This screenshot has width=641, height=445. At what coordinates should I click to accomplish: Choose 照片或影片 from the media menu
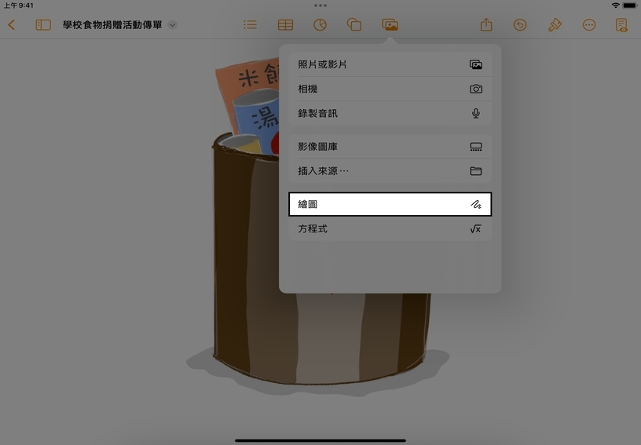pos(390,64)
